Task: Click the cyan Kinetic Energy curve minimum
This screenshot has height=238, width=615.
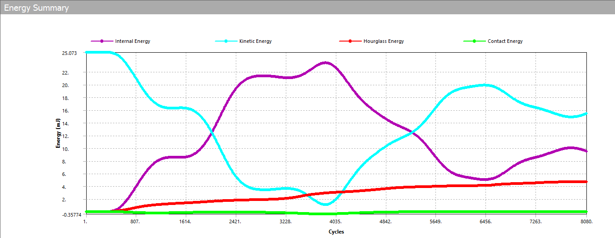Action: coord(326,204)
